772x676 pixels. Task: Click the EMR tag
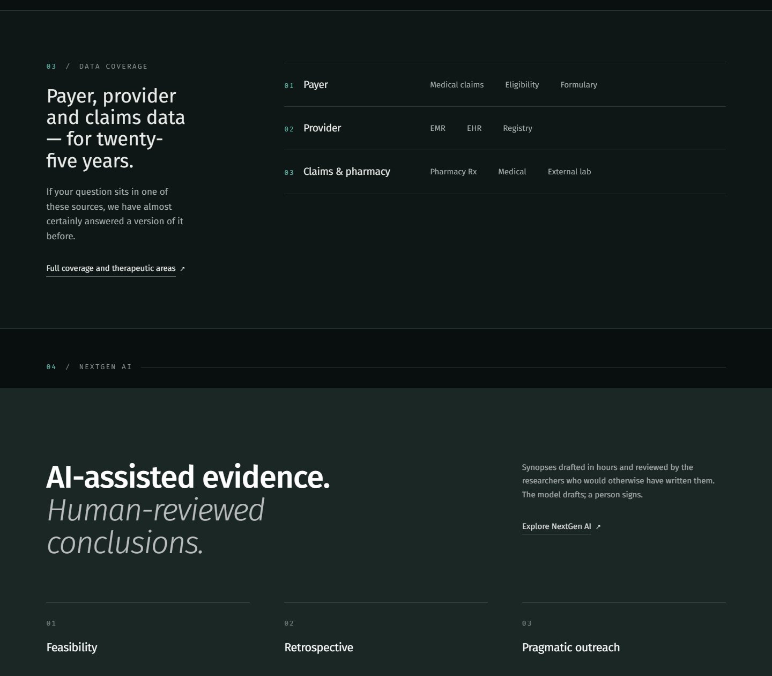(437, 128)
